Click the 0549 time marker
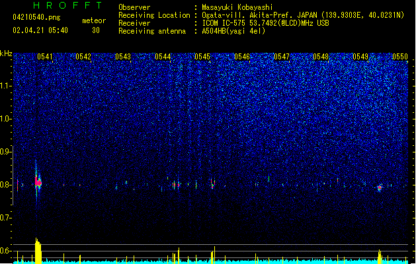Screen dimensions: 416x264 tap(360, 57)
